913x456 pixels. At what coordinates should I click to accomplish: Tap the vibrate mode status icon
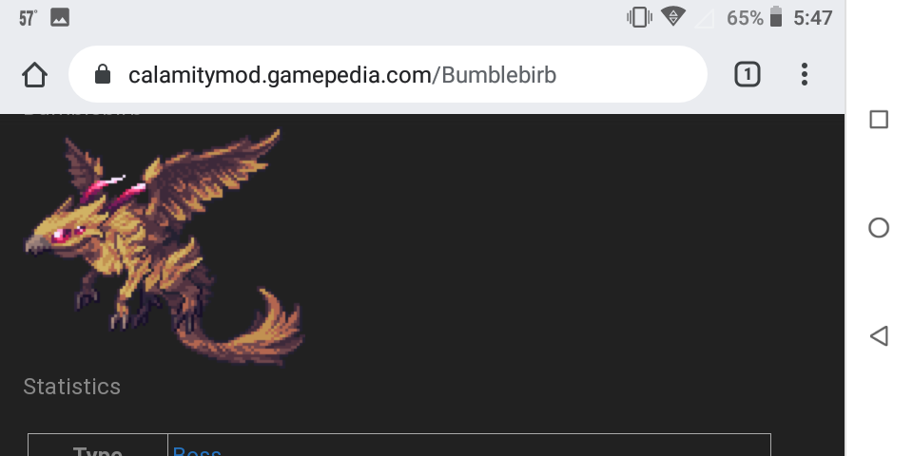(x=639, y=17)
